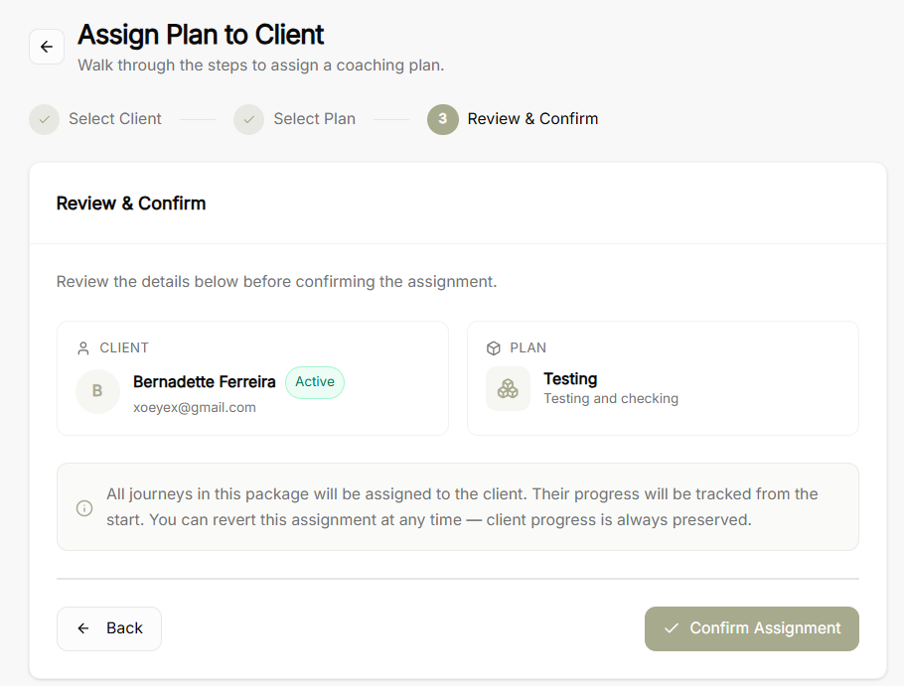This screenshot has height=686, width=904.
Task: Open the Review & Confirm step label
Action: pyautogui.click(x=532, y=119)
